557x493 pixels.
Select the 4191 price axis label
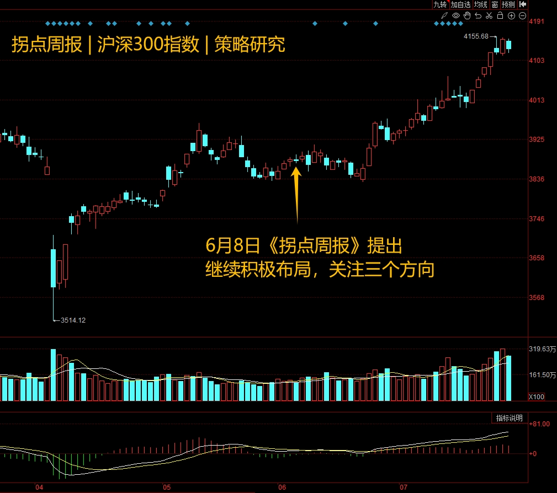[537, 22]
